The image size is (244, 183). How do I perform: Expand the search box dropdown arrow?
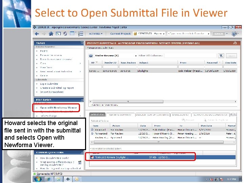click(x=208, y=34)
